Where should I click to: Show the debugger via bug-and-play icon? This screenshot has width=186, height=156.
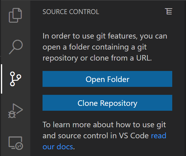click(16, 111)
